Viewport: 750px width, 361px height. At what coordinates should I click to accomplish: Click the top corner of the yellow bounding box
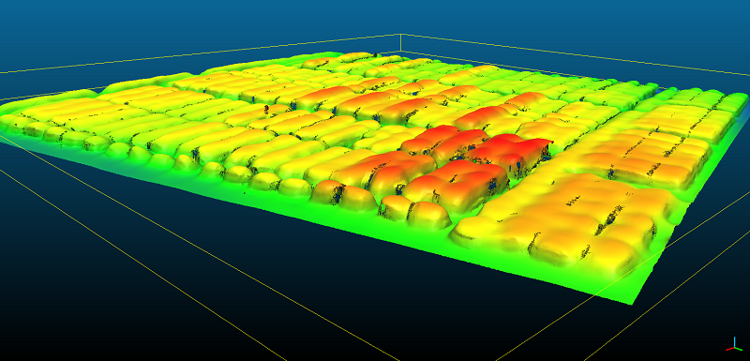pyautogui.click(x=400, y=35)
